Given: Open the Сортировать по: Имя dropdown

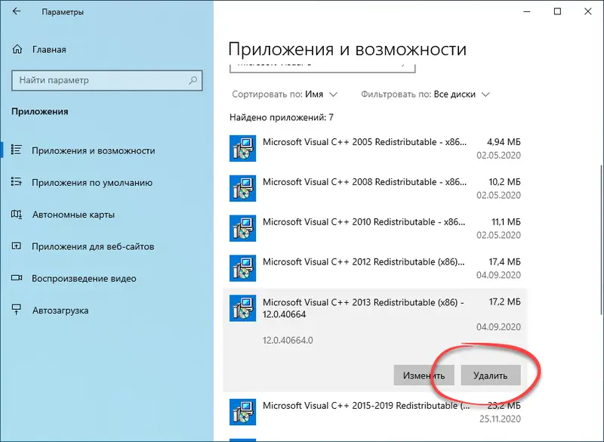Looking at the screenshot, I should (x=285, y=94).
